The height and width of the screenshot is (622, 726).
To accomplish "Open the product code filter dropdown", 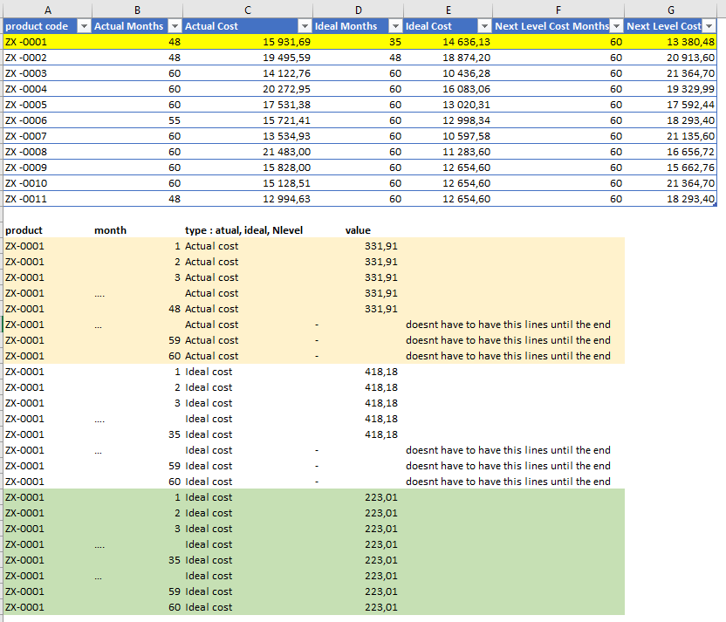I will click(x=84, y=26).
